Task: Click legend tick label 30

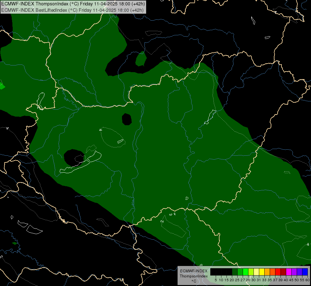Action: tap(254, 280)
